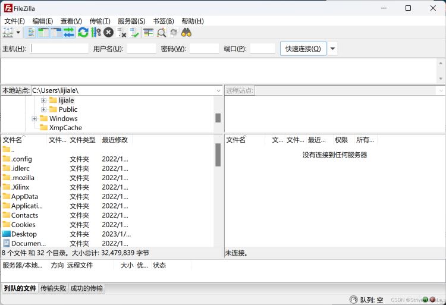Viewport: 446px width, 305px height.
Task: Sort local list by 文件类型 column
Action: (x=84, y=140)
